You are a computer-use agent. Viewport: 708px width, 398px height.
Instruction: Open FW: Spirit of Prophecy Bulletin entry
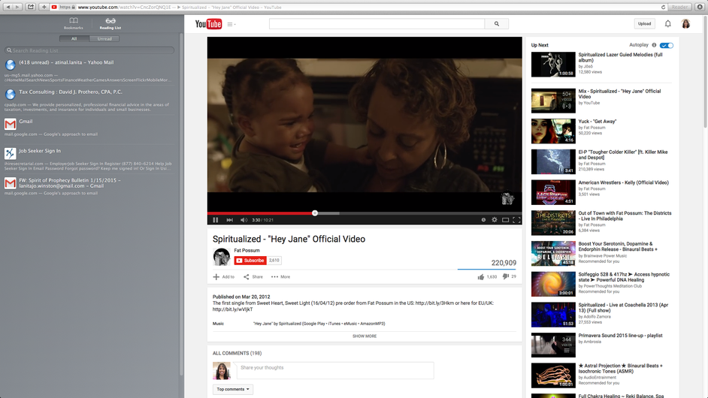coord(89,186)
